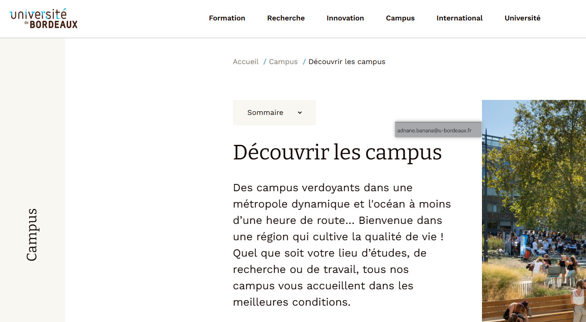Viewport: 586px width, 322px height.
Task: Open the Recherche menu
Action: 286,18
